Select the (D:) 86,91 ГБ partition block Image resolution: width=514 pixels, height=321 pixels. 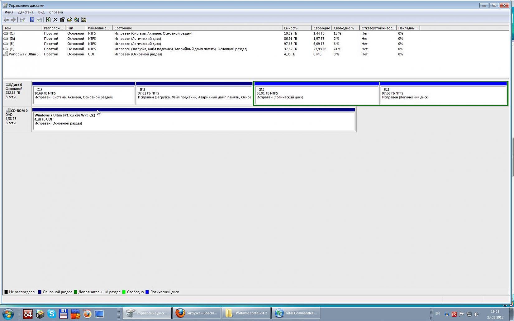pyautogui.click(x=317, y=93)
